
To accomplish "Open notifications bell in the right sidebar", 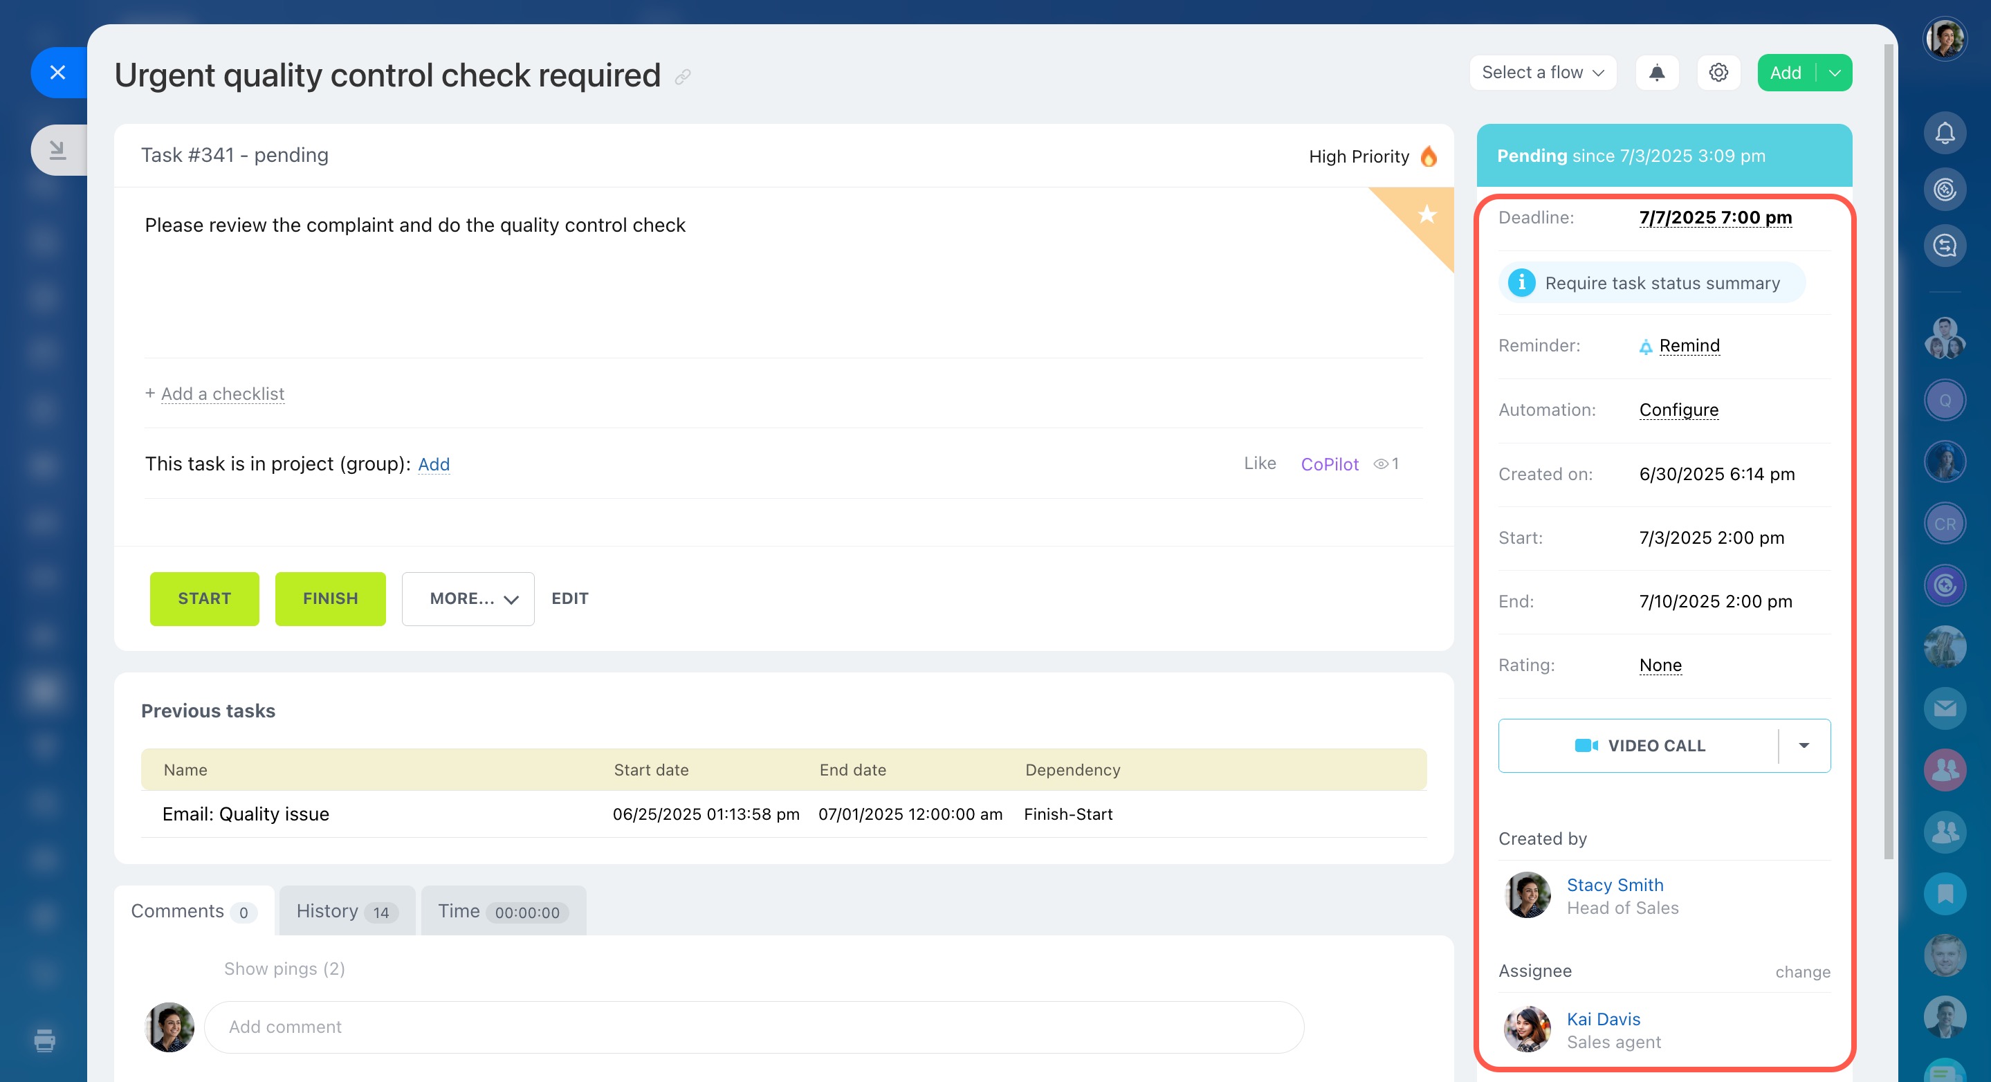I will coord(1945,133).
